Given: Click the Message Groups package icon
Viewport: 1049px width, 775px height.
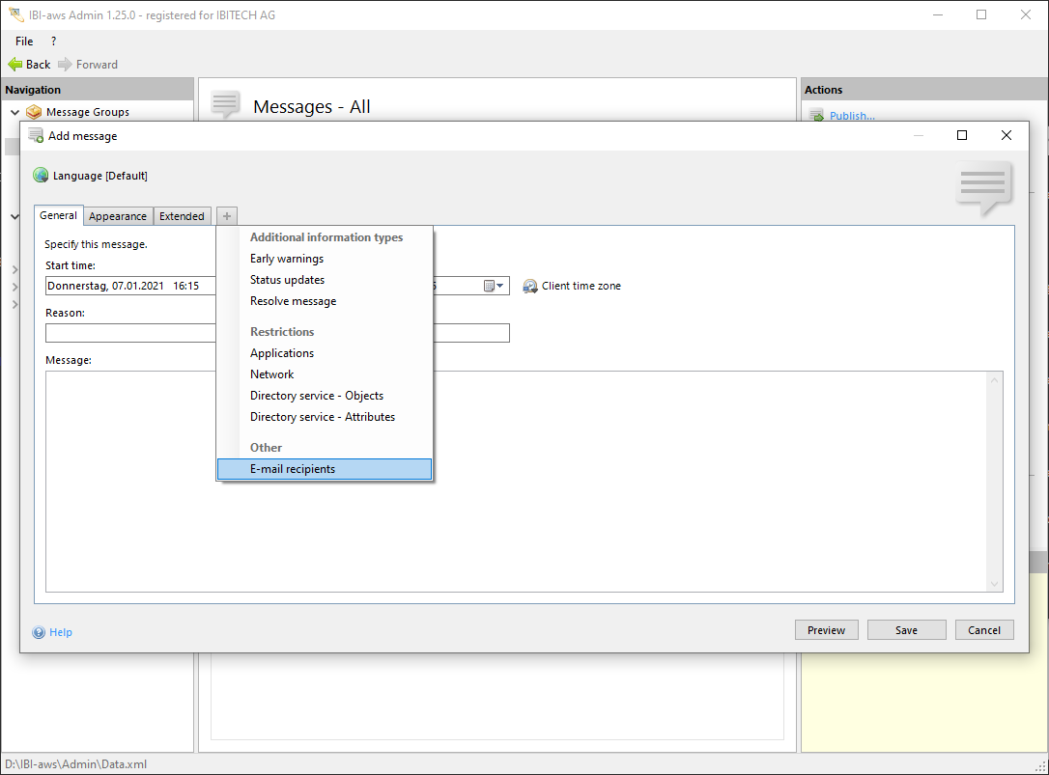Looking at the screenshot, I should click(35, 112).
